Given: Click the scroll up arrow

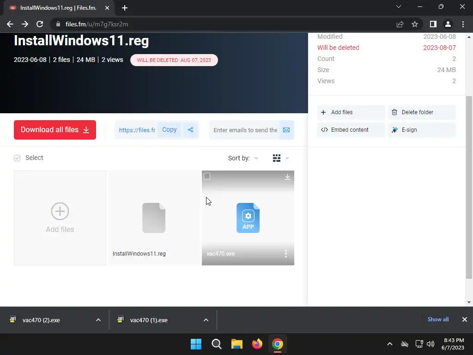Looking at the screenshot, I should (x=469, y=37).
